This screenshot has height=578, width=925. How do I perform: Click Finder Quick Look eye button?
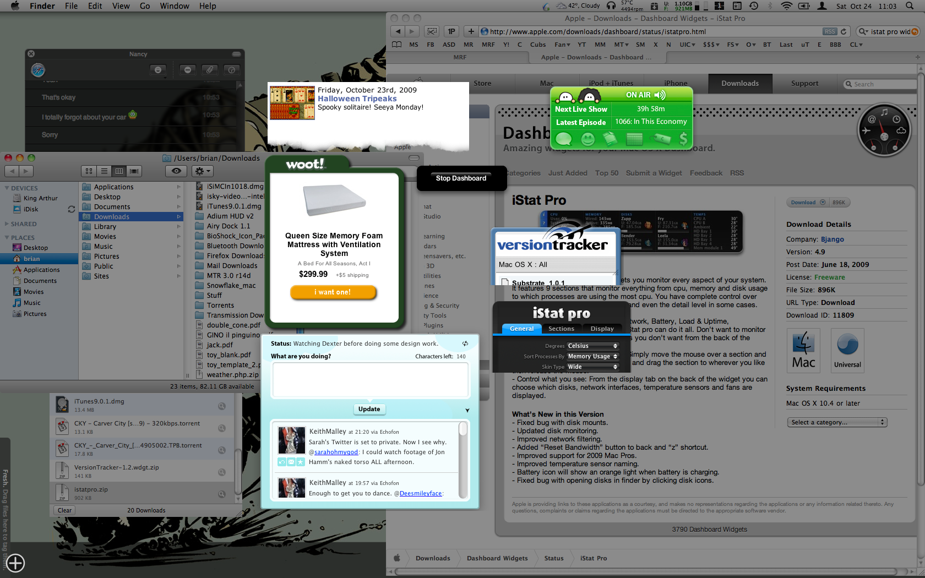coord(176,171)
